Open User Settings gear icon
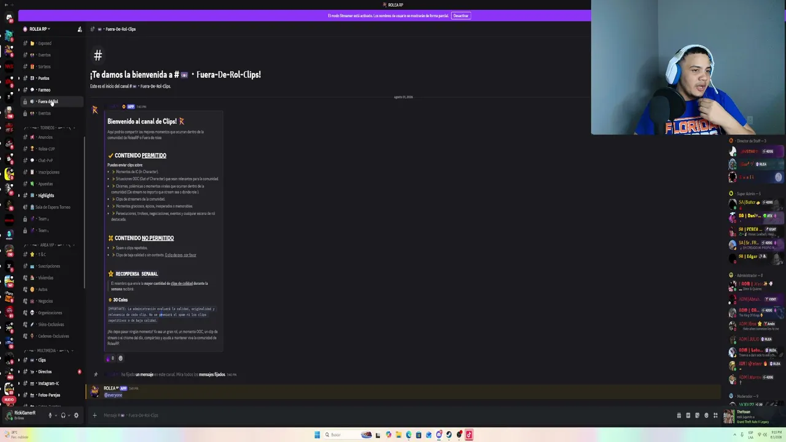 tap(76, 415)
